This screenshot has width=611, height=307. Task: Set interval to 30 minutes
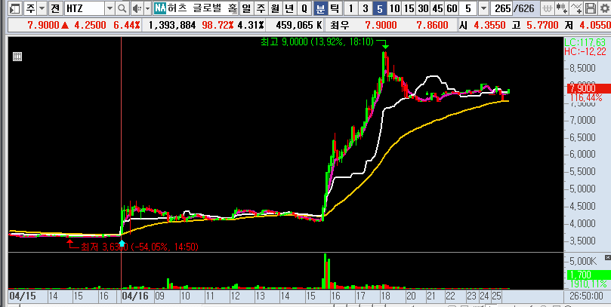click(423, 8)
